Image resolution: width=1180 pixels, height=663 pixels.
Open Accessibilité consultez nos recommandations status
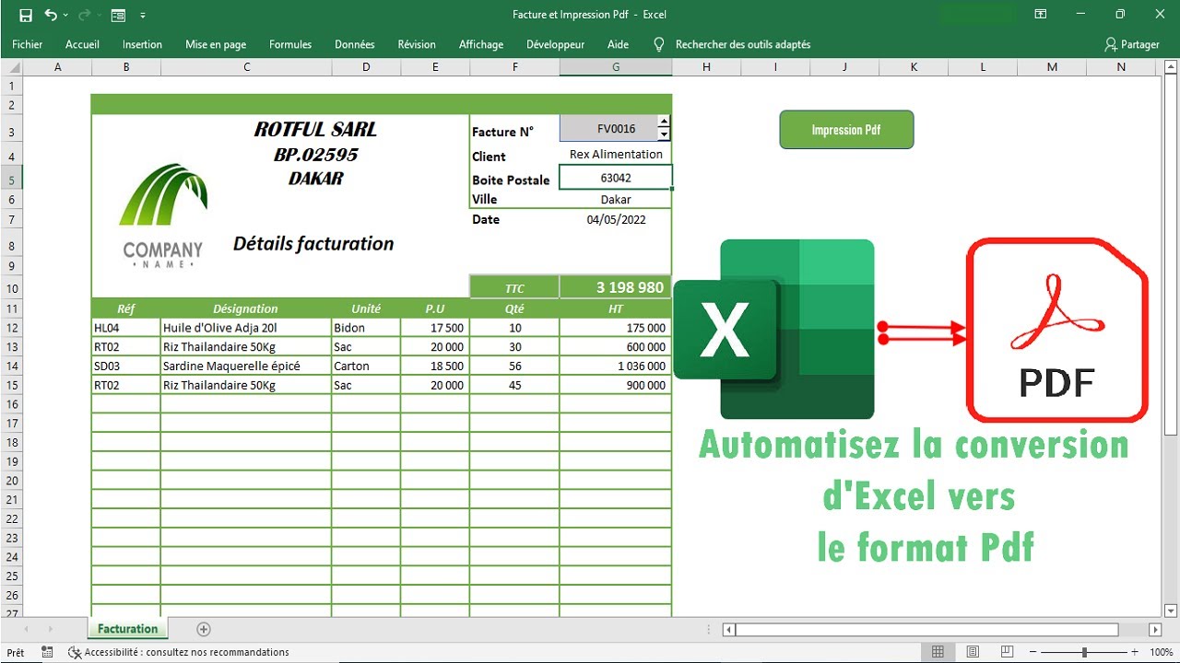(x=179, y=652)
